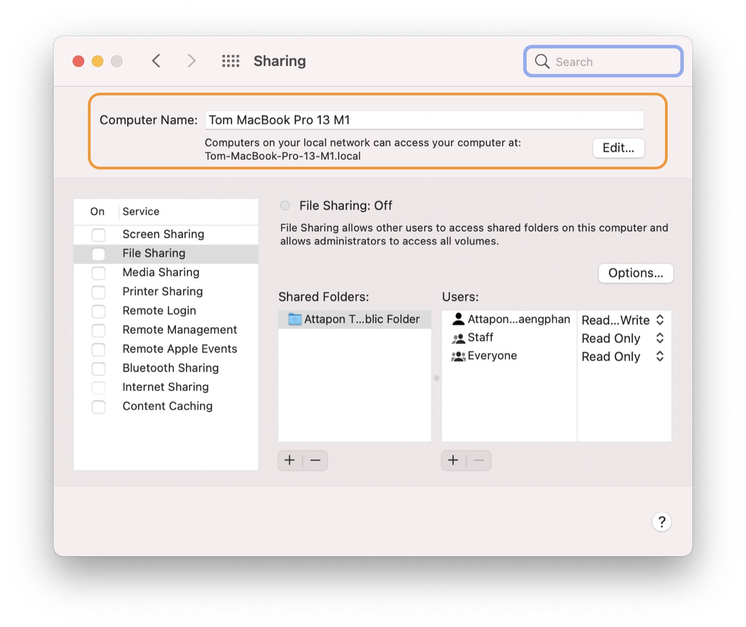Open help with the question mark button

coord(661,522)
